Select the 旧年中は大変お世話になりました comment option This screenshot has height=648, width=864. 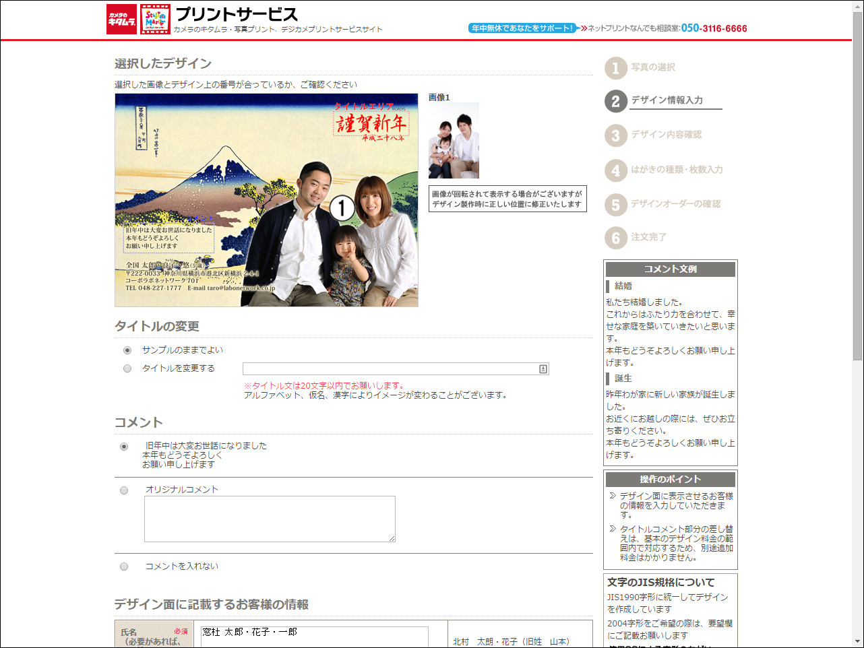tap(123, 445)
